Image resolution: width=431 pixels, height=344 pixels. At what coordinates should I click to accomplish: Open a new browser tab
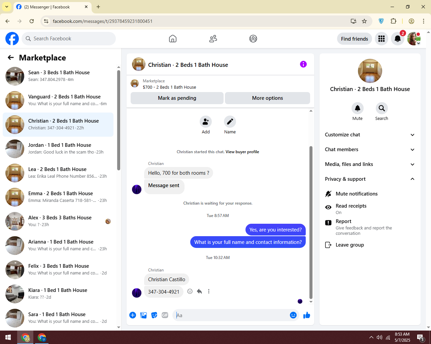(98, 7)
